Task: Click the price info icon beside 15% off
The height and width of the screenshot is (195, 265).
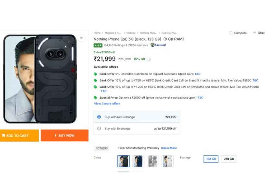Action: [x=149, y=59]
